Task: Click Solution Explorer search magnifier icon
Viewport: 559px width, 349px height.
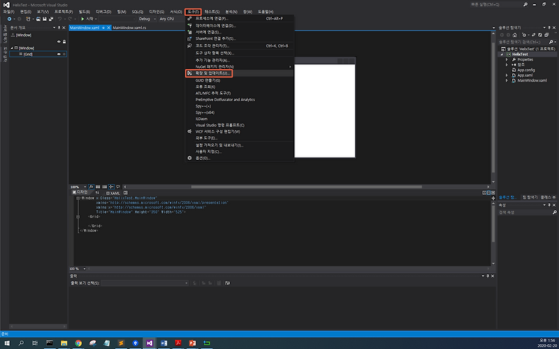Action: (551, 42)
